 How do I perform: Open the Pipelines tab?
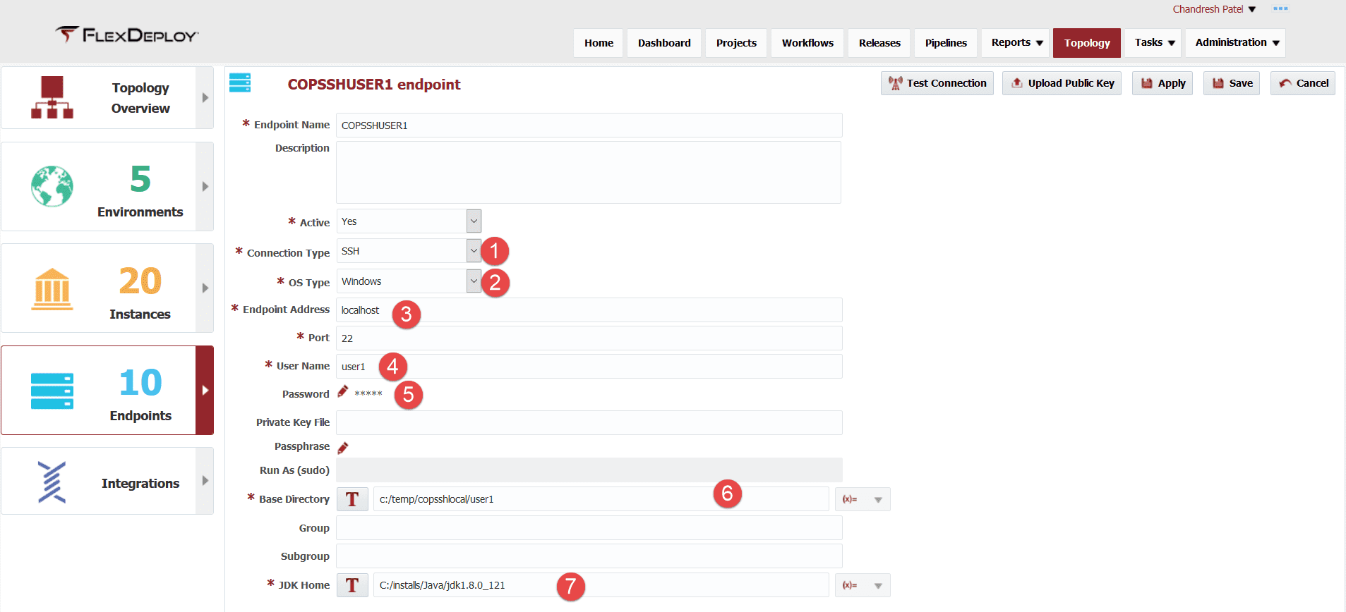tap(946, 43)
